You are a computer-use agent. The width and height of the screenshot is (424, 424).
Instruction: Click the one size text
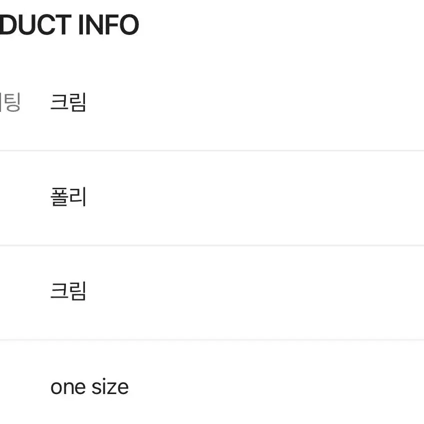pos(89,387)
